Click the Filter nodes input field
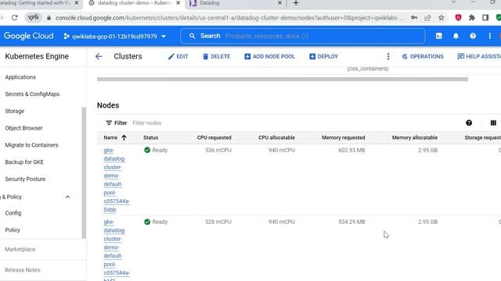This screenshot has height=281, width=501. click(146, 123)
